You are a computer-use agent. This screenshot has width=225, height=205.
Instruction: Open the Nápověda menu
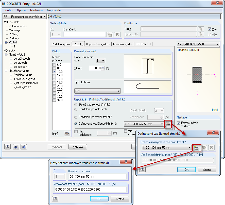click(x=54, y=10)
